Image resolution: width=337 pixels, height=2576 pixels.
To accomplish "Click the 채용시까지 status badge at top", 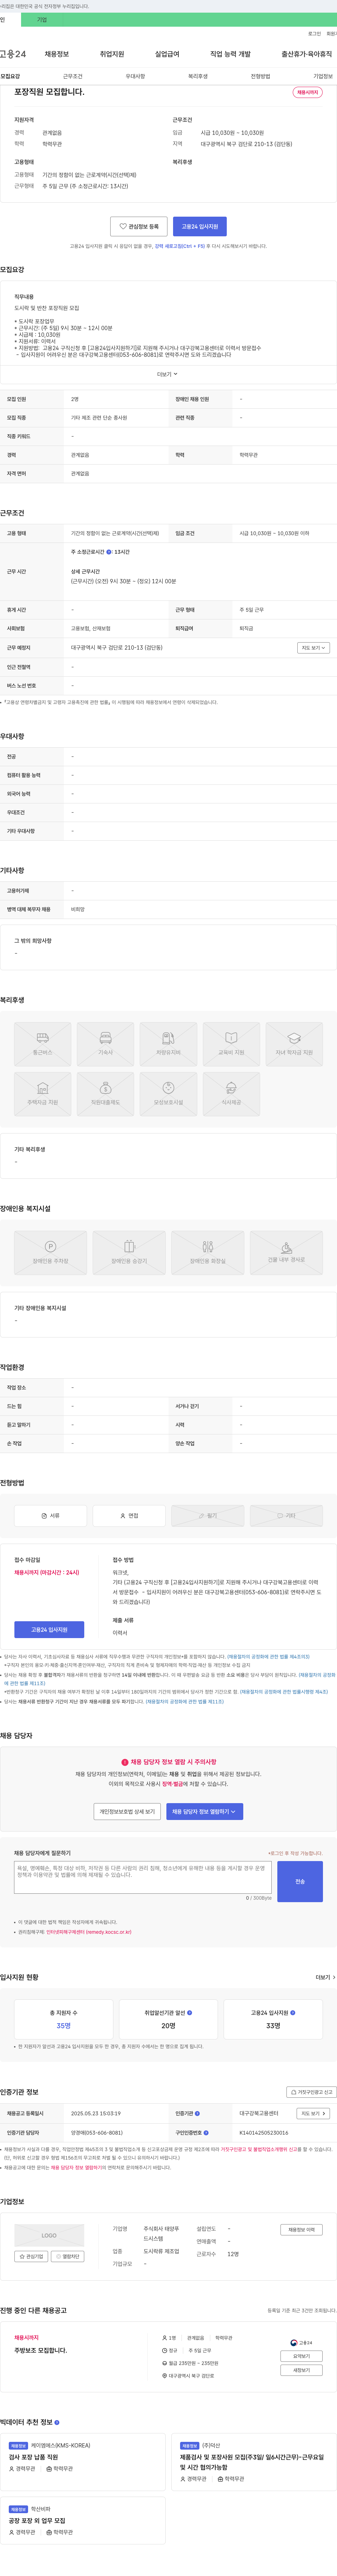I will point(307,92).
